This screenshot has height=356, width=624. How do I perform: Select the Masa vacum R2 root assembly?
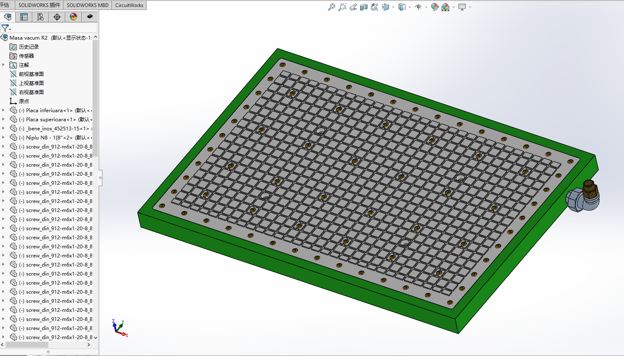coord(47,38)
